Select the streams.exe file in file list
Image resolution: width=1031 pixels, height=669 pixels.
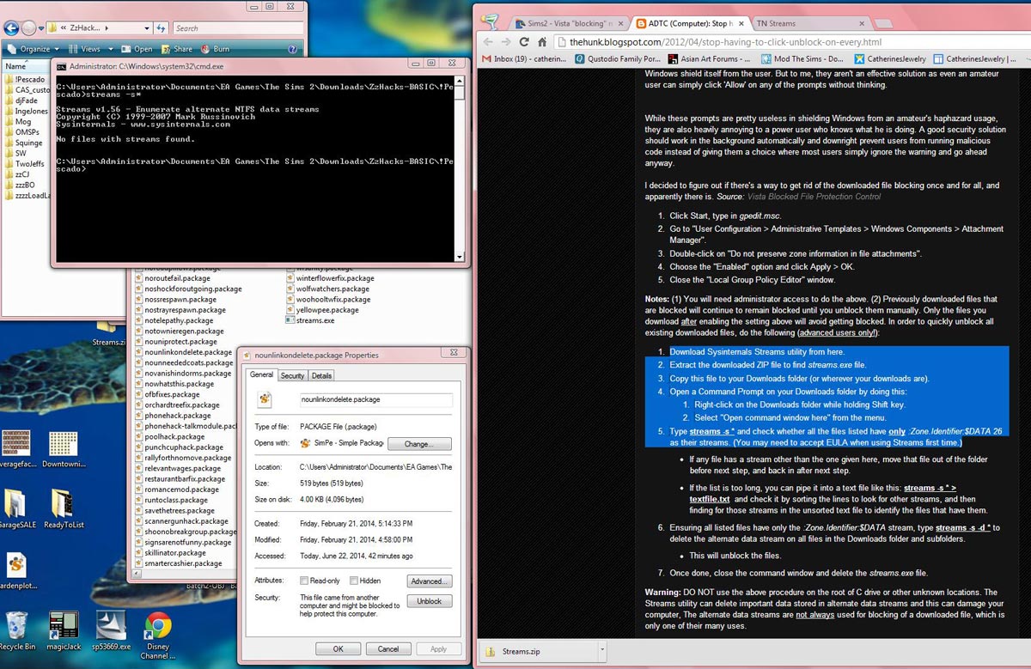314,320
